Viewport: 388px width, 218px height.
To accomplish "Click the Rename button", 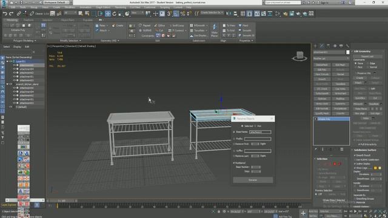I will point(253,180).
